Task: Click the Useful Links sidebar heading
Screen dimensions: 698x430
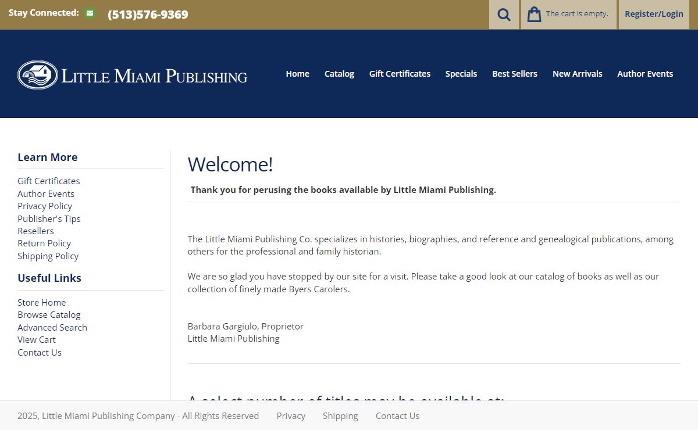Action: [49, 278]
